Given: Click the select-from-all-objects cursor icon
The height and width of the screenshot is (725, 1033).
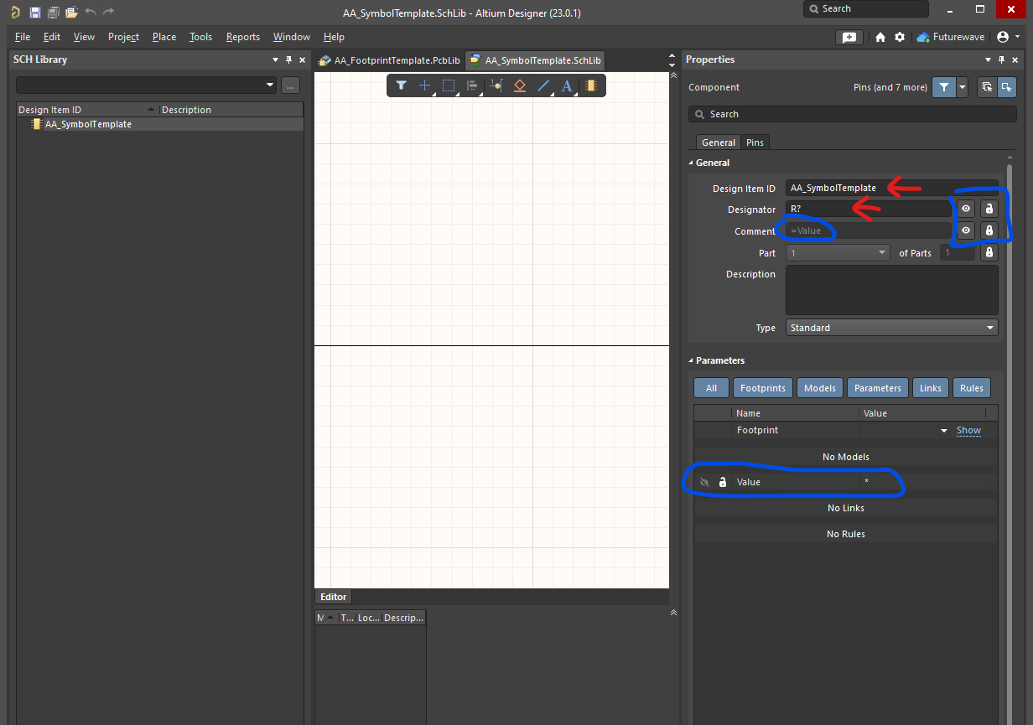Looking at the screenshot, I should coord(987,87).
